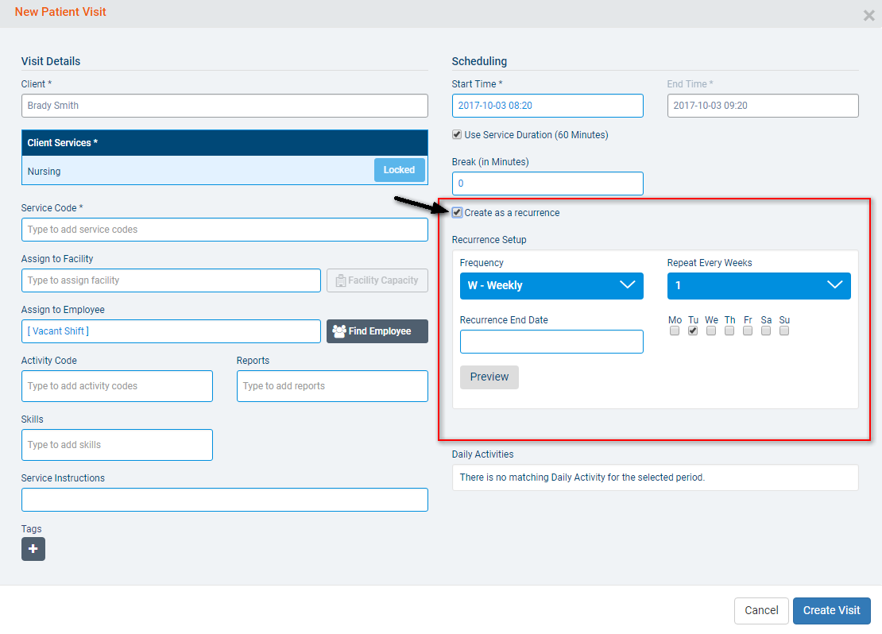Viewport: 882px width, 634px height.
Task: Open the Assign to Employee field
Action: [171, 331]
